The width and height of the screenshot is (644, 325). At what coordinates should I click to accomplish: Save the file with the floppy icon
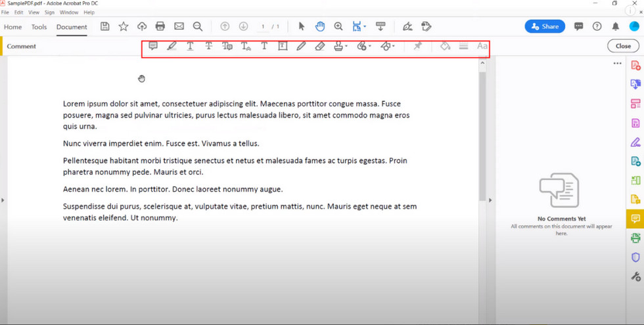click(x=104, y=27)
